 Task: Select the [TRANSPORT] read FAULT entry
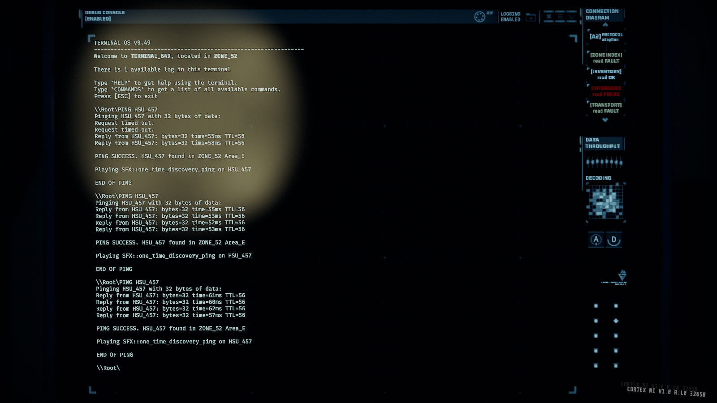(606, 108)
